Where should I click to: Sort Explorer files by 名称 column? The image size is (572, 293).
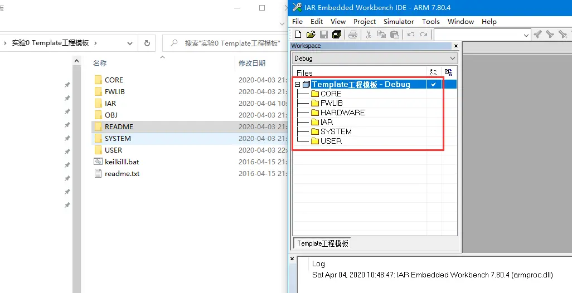coord(100,63)
